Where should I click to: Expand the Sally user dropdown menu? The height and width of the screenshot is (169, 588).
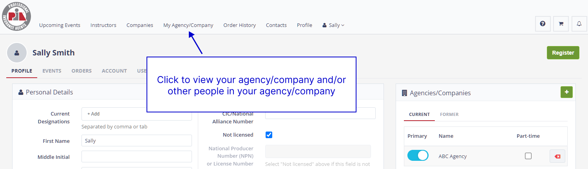pyautogui.click(x=333, y=25)
